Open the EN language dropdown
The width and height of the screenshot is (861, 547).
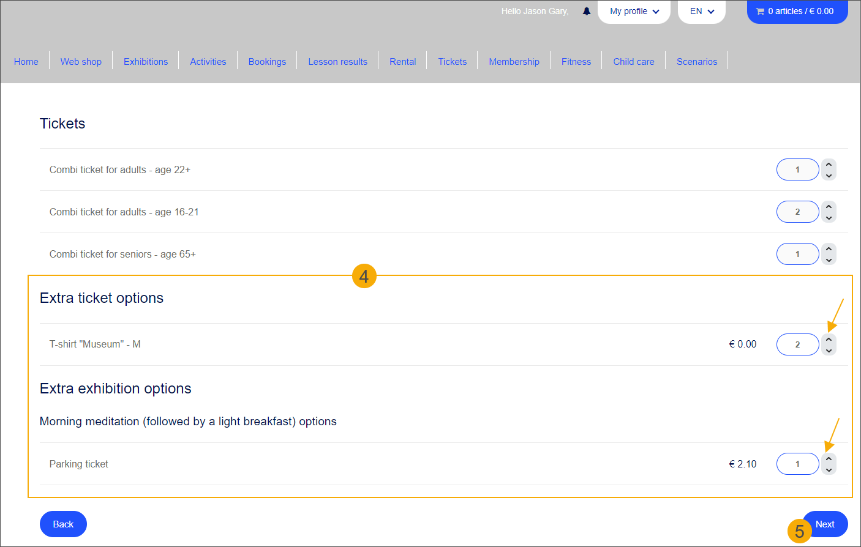702,11
